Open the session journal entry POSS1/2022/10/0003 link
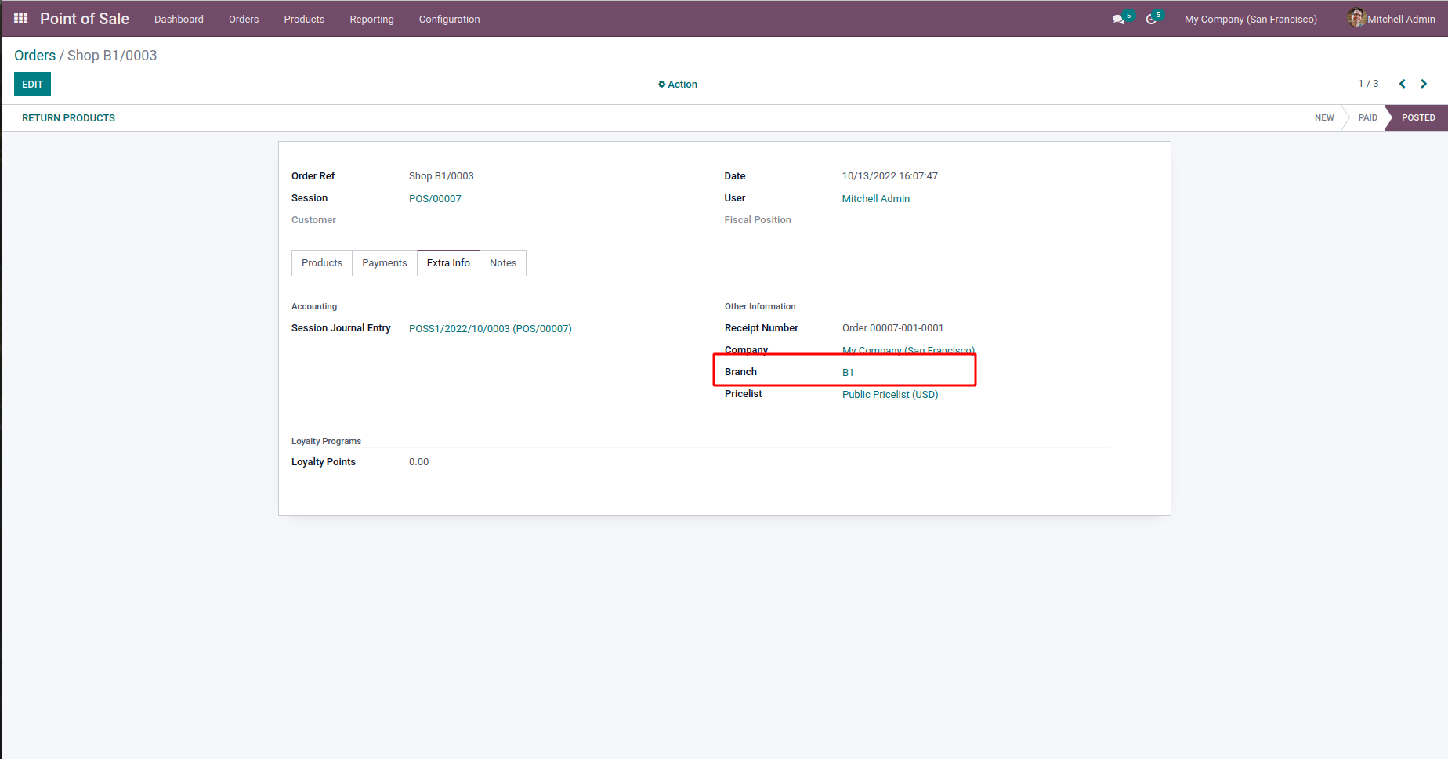 490,329
